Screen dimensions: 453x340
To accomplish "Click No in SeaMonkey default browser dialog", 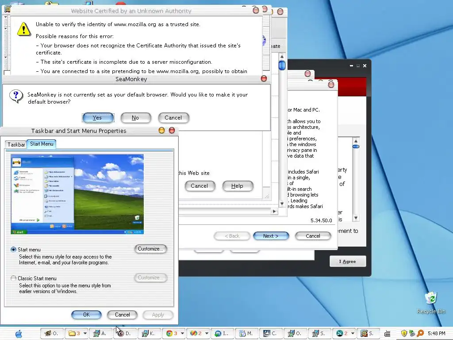I will tap(136, 118).
